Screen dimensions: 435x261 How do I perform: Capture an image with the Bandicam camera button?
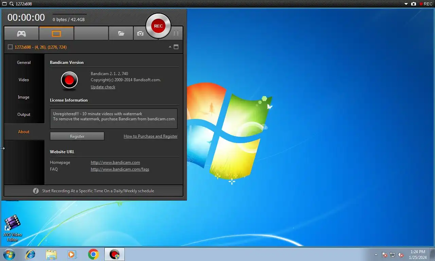click(x=140, y=34)
